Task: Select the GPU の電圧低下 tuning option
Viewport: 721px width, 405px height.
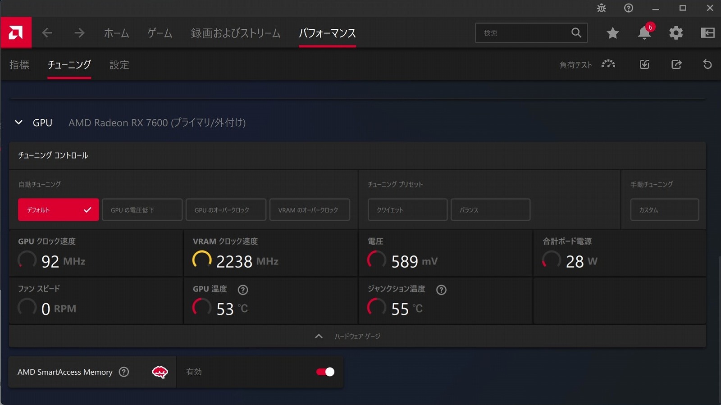Action: [x=142, y=210]
